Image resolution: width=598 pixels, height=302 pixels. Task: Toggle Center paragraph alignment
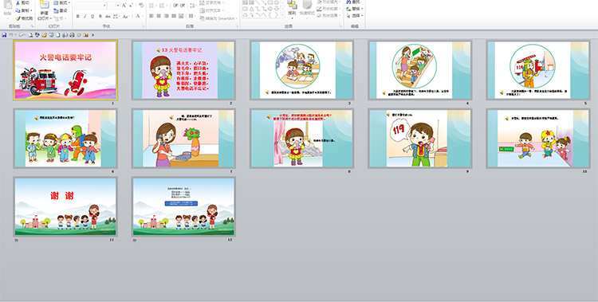point(159,16)
